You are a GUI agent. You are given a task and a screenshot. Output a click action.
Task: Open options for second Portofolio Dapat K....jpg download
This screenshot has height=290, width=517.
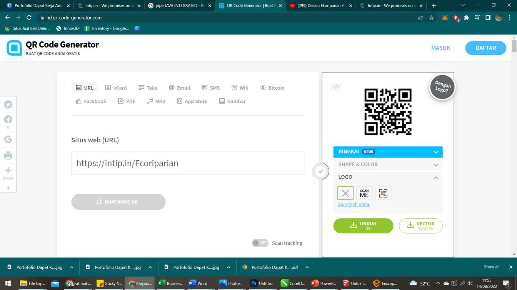tap(150, 267)
